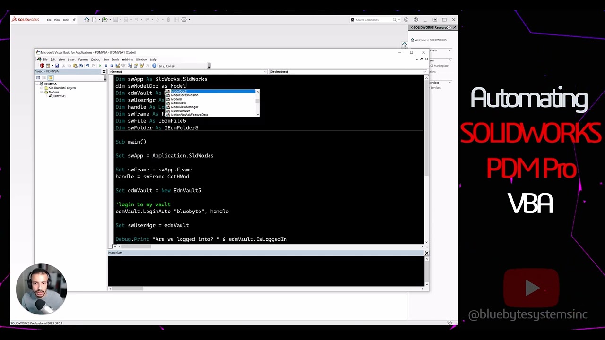Toggle Design Mode icon in VBA toolbar
This screenshot has width=605, height=340.
118,66
